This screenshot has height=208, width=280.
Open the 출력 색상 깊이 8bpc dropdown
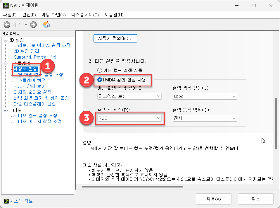coord(205,96)
